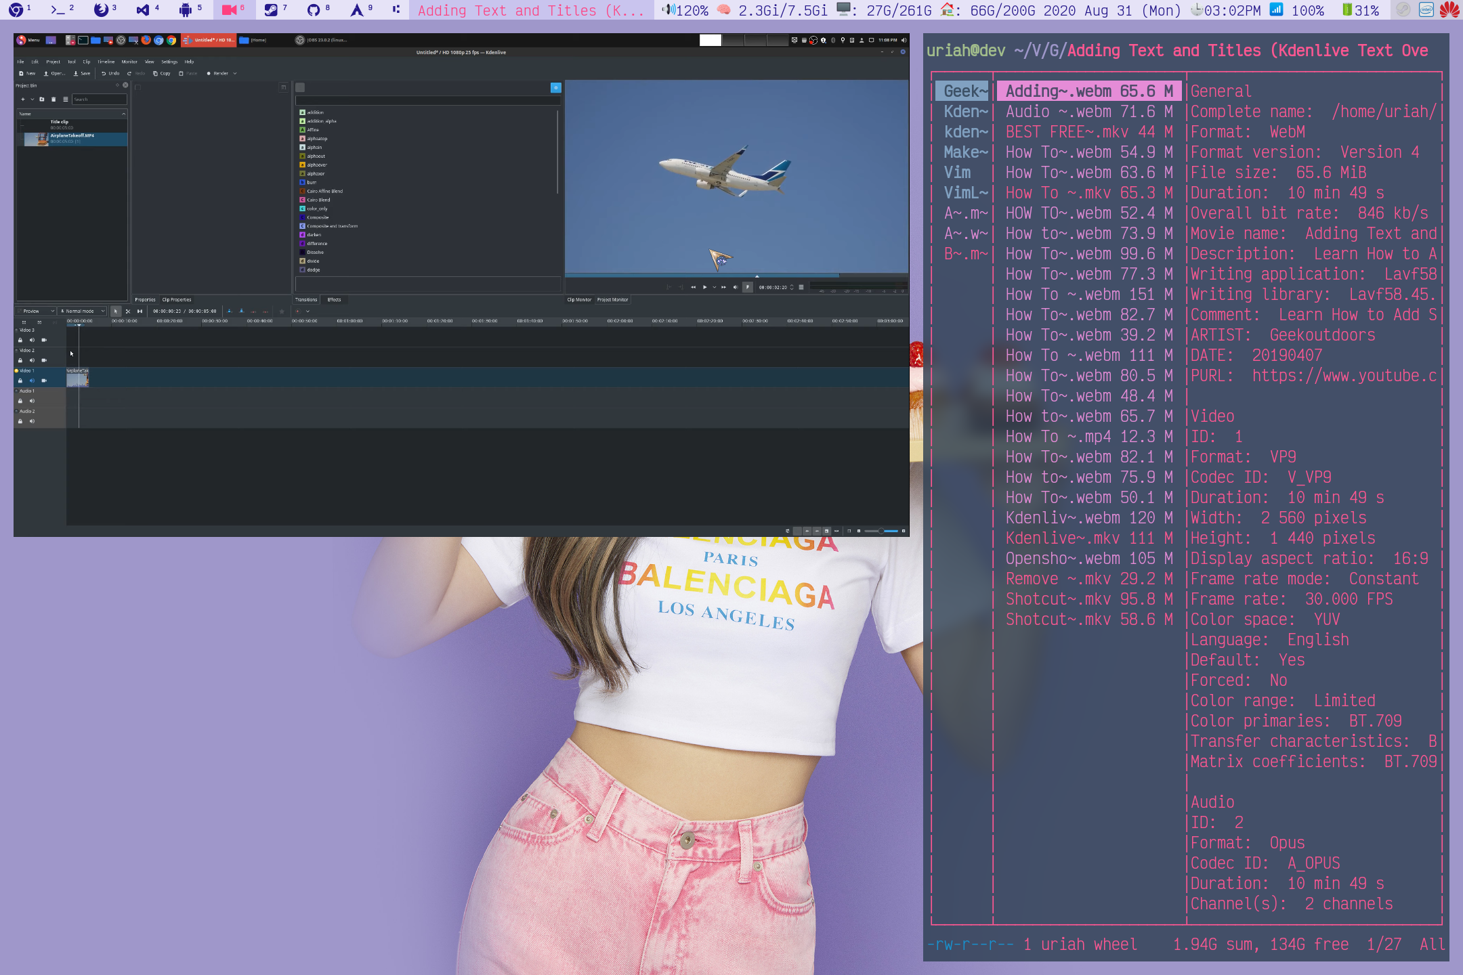
Task: Click the blue icon atop the compositions list
Action: [556, 87]
